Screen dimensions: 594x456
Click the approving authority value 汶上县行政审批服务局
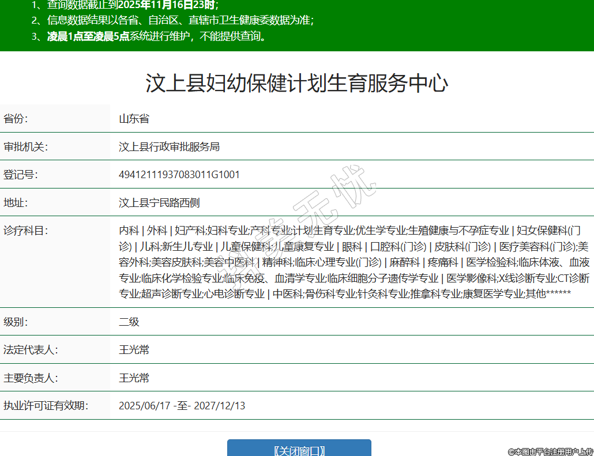(169, 147)
